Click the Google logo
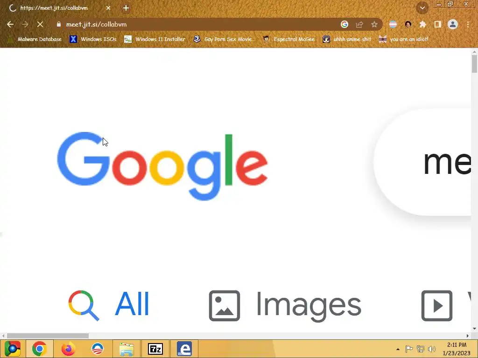 (162, 166)
